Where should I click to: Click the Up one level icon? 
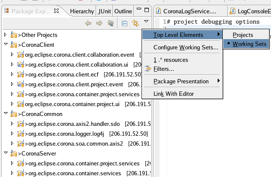coord(111,23)
